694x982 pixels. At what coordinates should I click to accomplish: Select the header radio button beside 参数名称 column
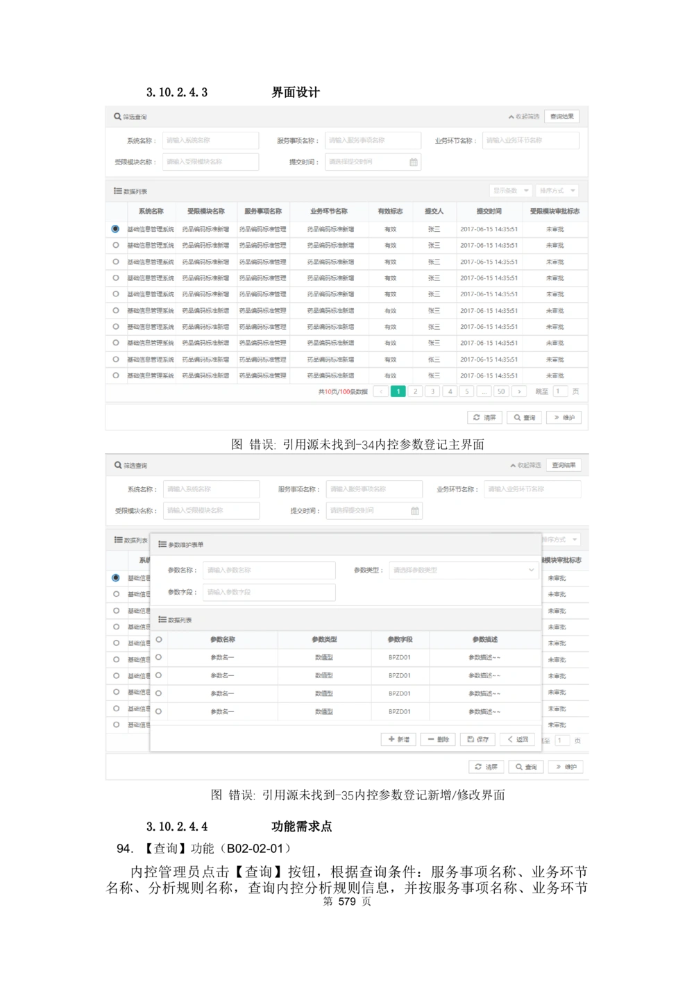(x=159, y=640)
